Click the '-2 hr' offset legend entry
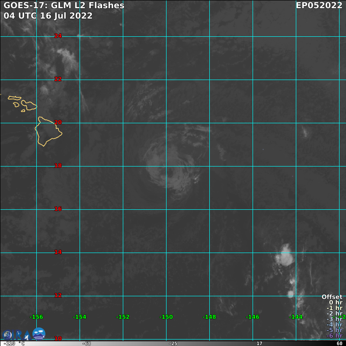The image size is (346, 346). [334, 314]
